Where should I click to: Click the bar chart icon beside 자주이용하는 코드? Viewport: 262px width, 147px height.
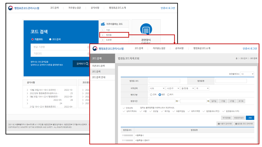pos(103,24)
